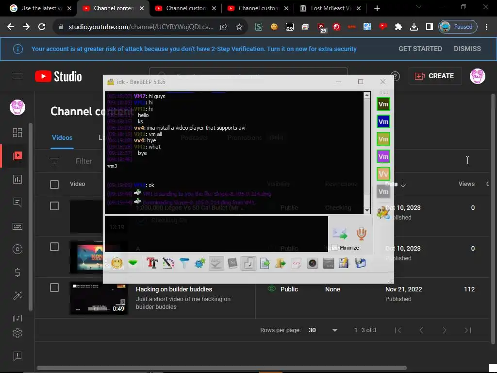The image size is (497, 373).
Task: Open the Hacking on builder buddies video
Action: pos(174,289)
